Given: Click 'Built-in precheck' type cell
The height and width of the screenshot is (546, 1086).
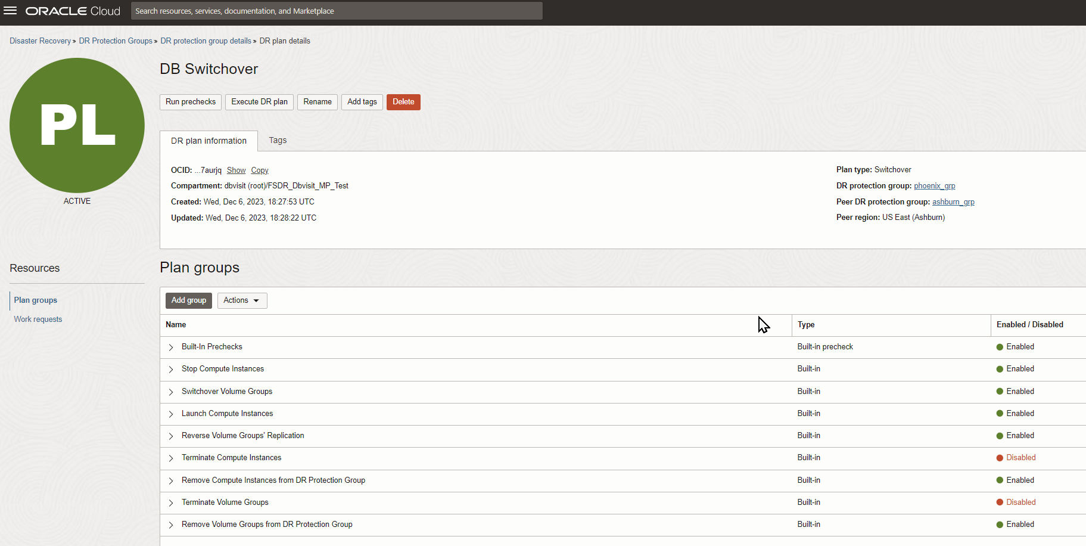Looking at the screenshot, I should 825,347.
